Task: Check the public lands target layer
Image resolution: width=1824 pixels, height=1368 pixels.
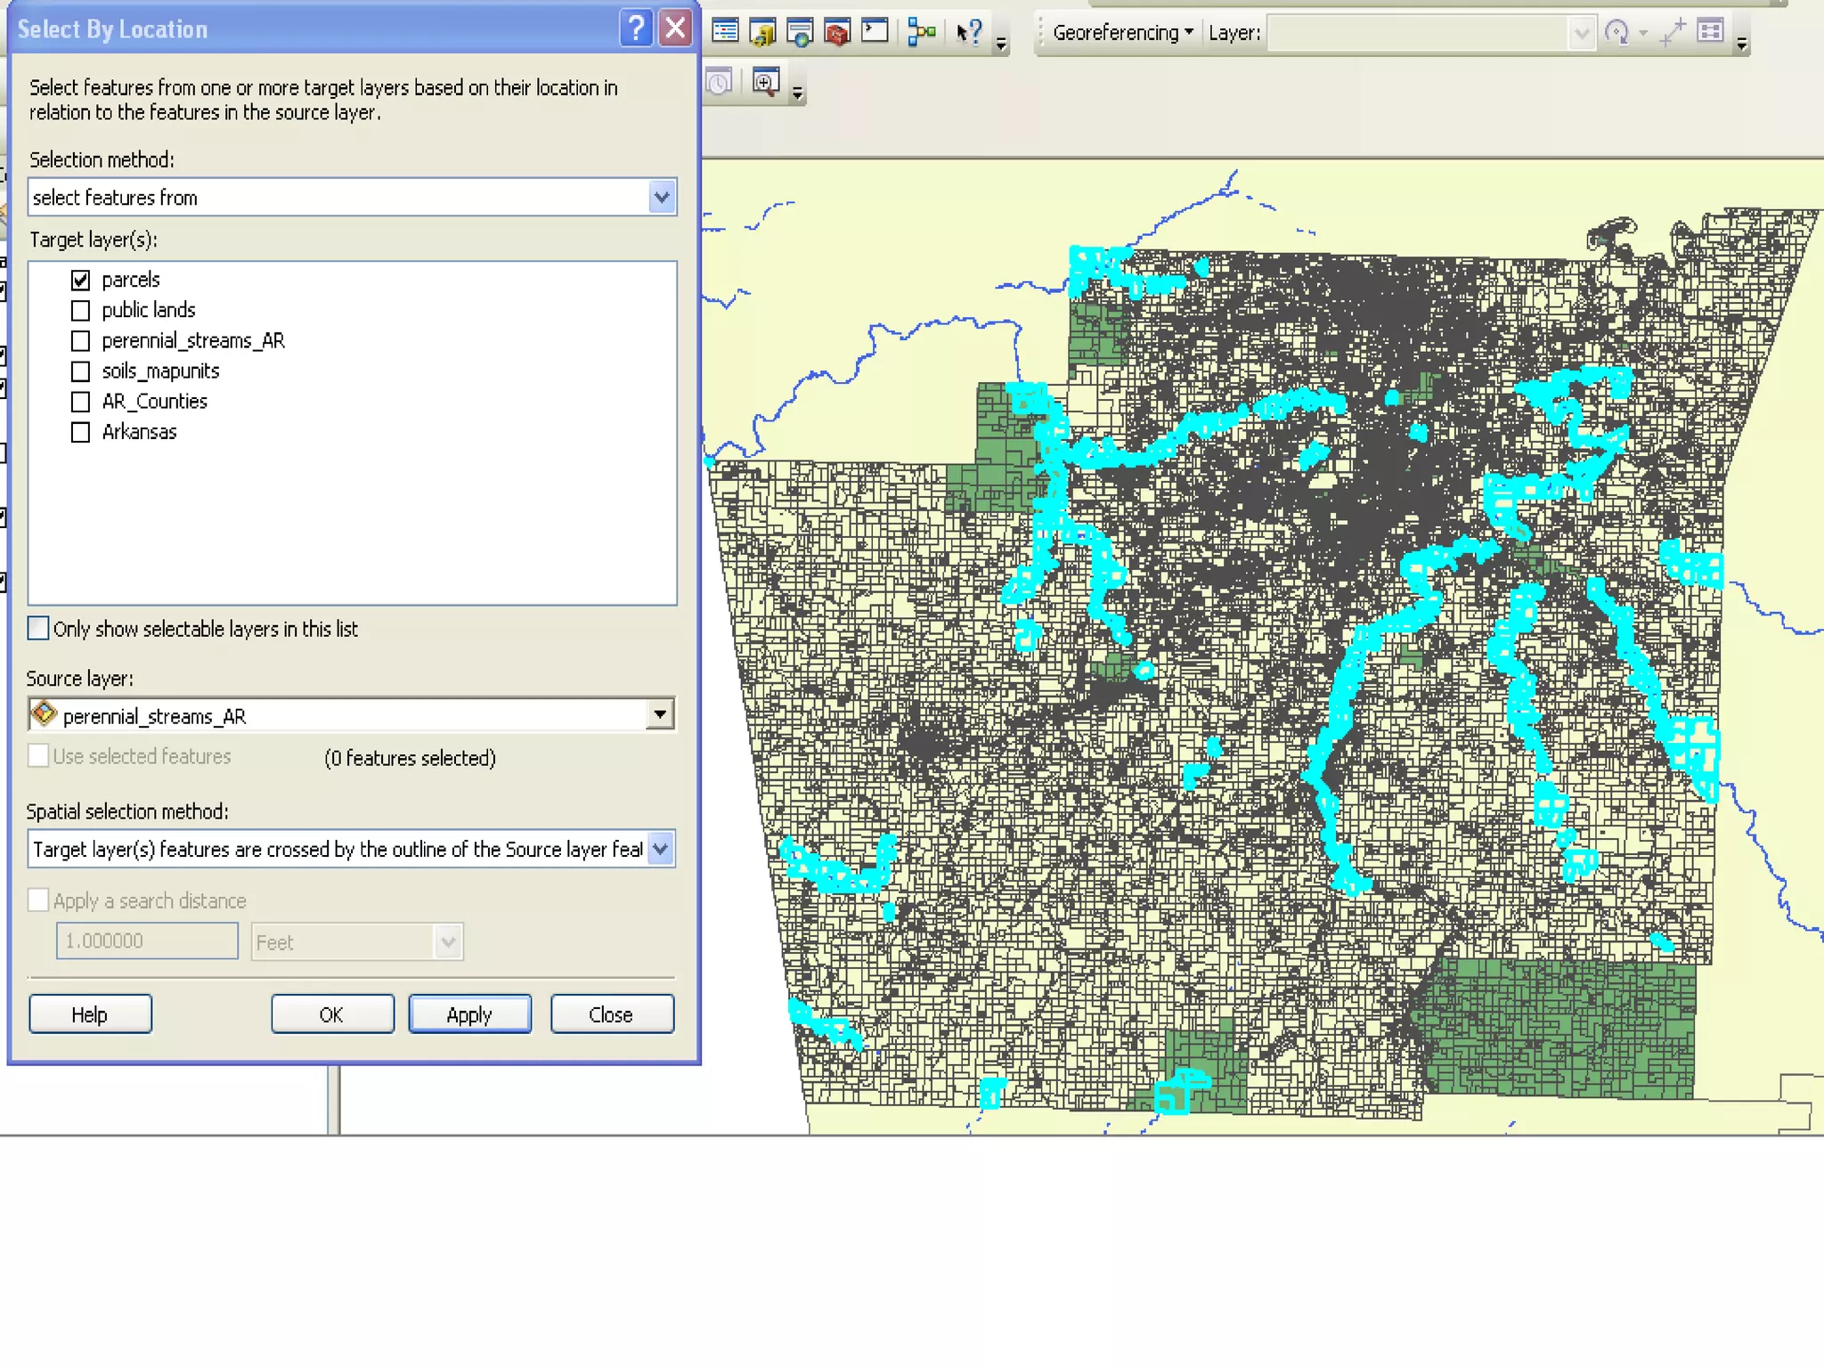Action: tap(81, 310)
